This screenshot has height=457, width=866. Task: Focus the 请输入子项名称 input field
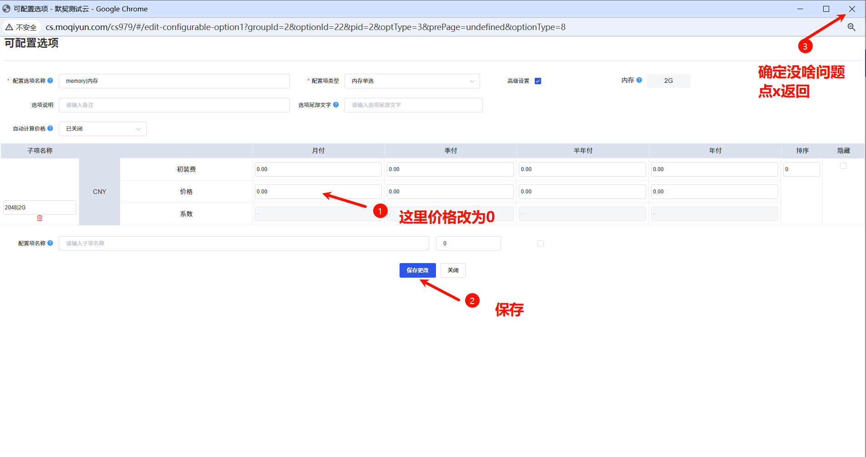244,244
